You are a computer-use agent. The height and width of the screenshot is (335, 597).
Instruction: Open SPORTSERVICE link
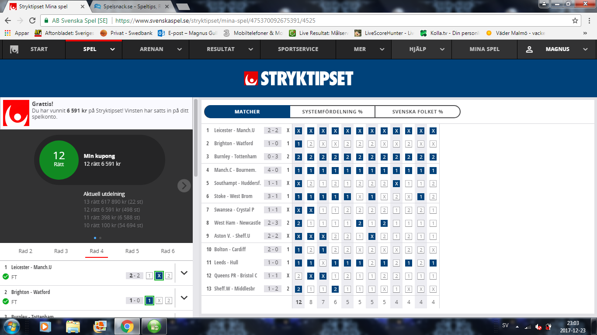point(298,49)
